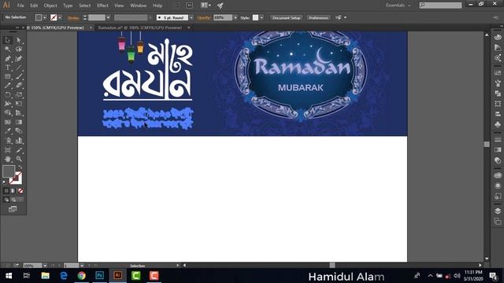Select the Lasso tool
This screenshot has width=504, height=283.
(x=19, y=49)
